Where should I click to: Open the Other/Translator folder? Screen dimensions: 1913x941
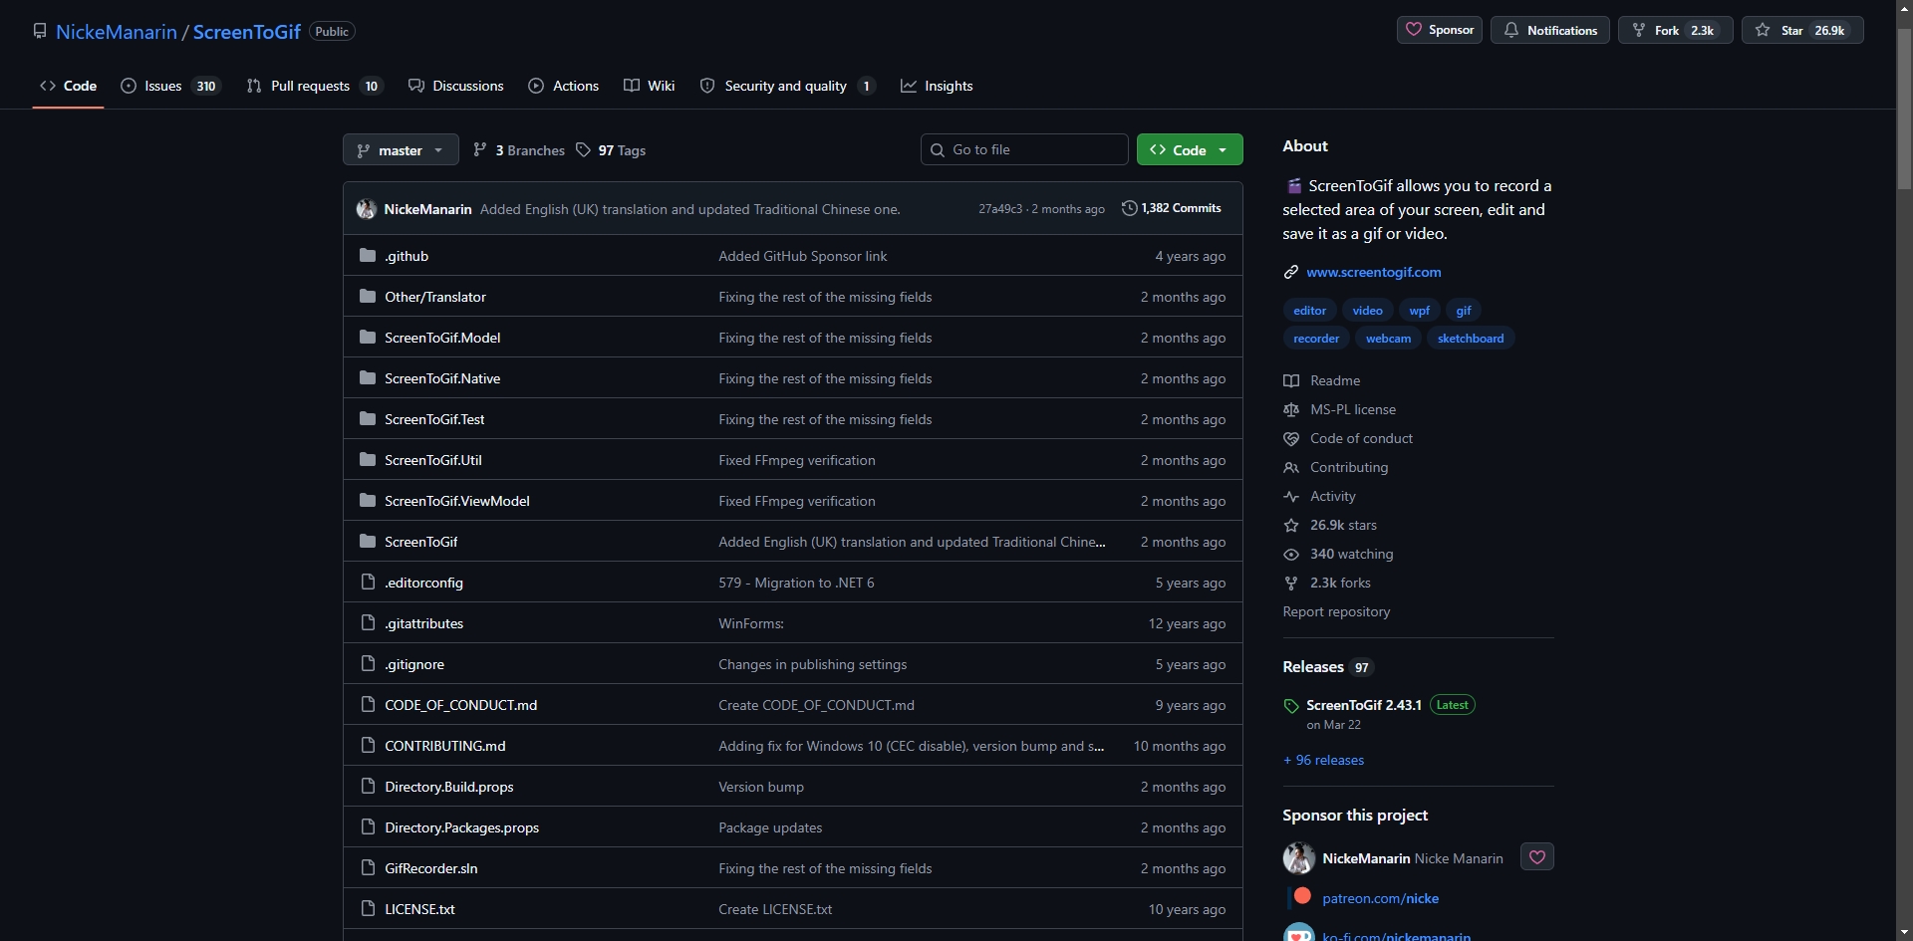[435, 297]
